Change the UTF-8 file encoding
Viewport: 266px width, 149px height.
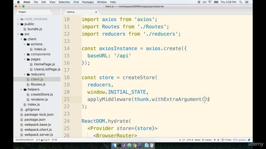pos(190,140)
